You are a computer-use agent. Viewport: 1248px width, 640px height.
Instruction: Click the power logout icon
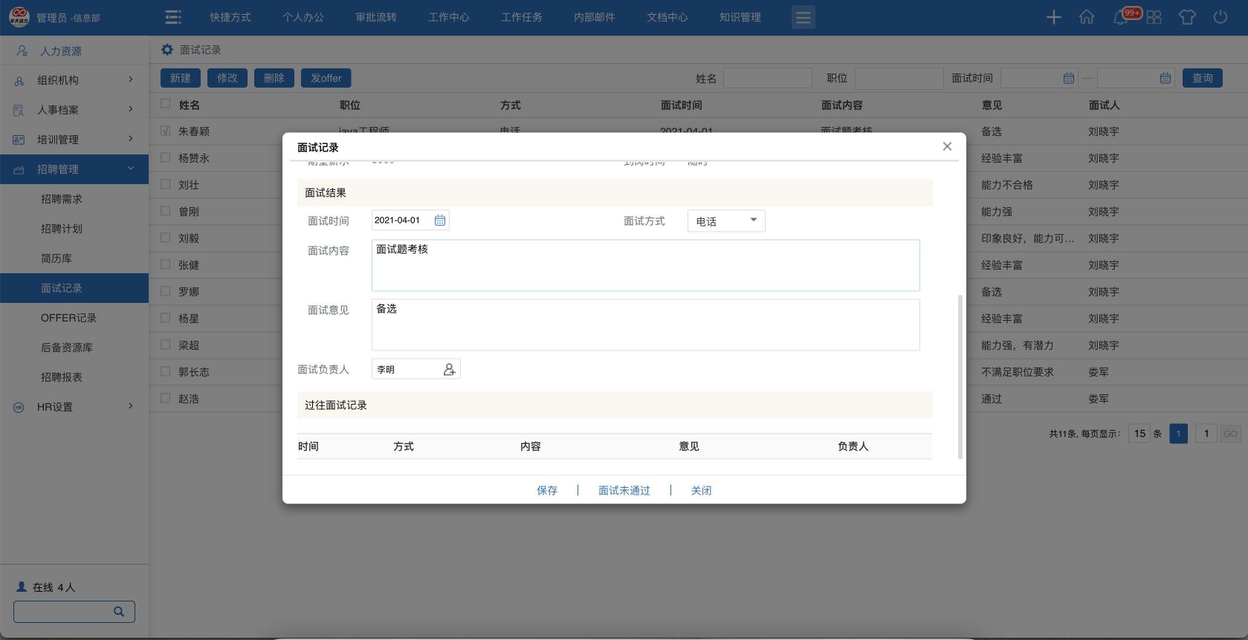coord(1220,17)
